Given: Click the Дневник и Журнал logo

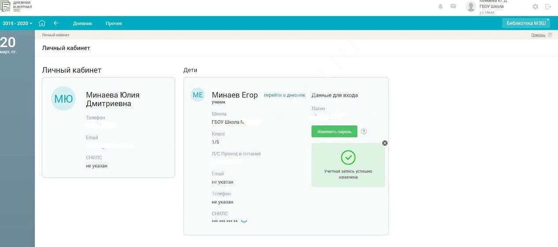Looking at the screenshot, I should point(17,6).
